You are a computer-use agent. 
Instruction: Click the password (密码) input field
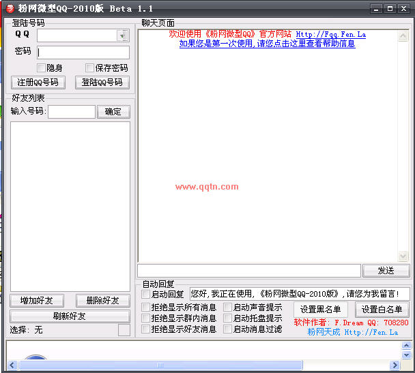(83, 53)
